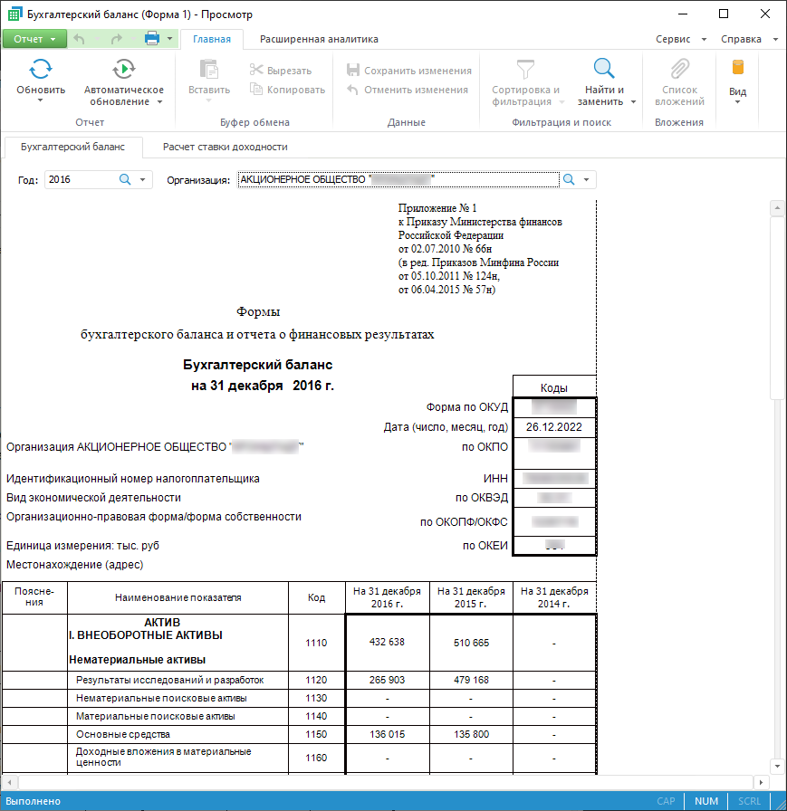This screenshot has width=787, height=811.
Task: Select the Бухгалтерский баланс sheet tab
Action: [73, 147]
